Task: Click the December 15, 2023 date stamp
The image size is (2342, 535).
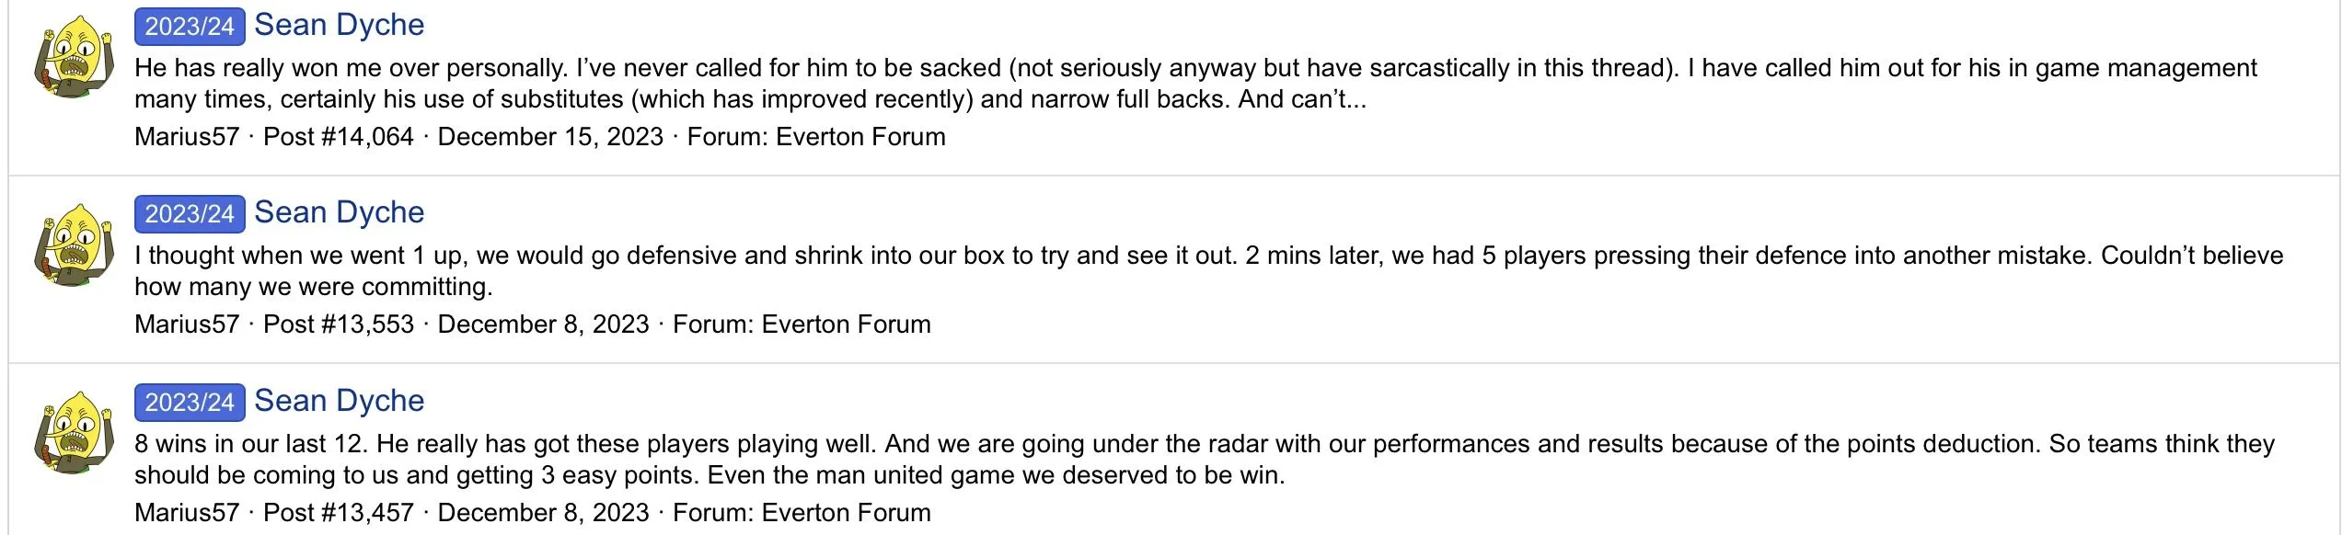Action: (550, 137)
